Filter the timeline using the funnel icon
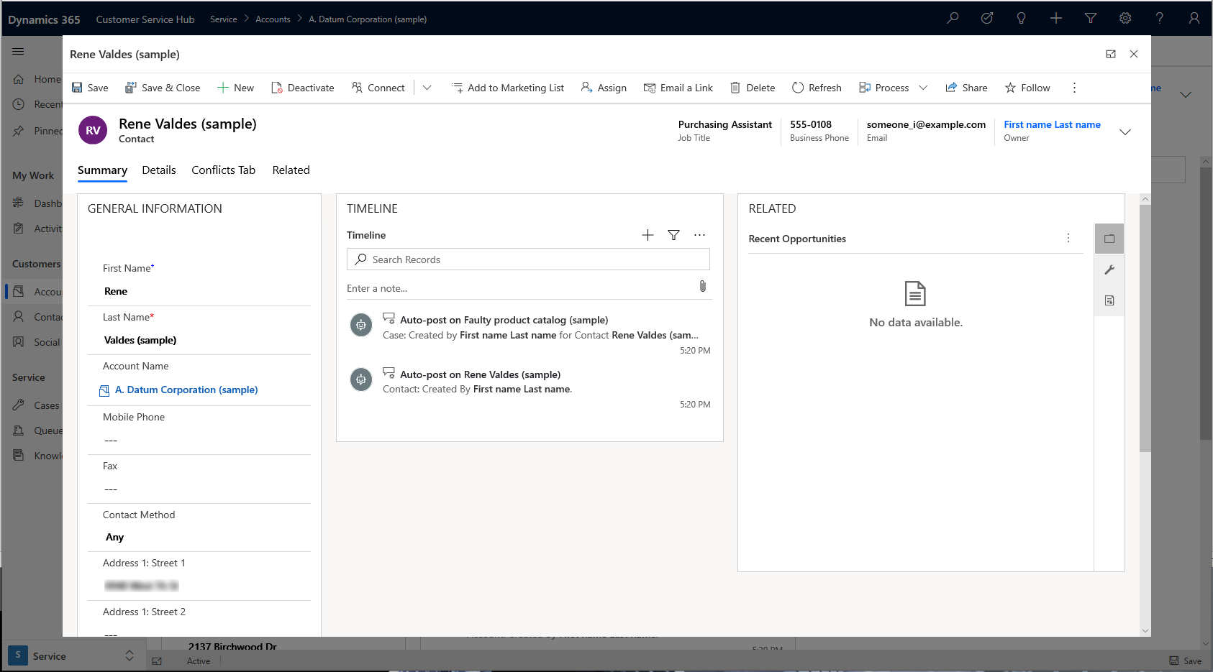Viewport: 1213px width, 672px height. (673, 234)
